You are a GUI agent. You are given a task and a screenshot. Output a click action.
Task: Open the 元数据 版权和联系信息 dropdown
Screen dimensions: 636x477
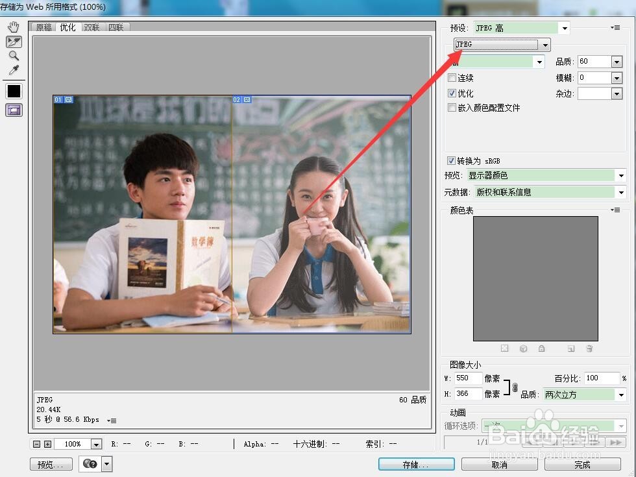pos(550,192)
